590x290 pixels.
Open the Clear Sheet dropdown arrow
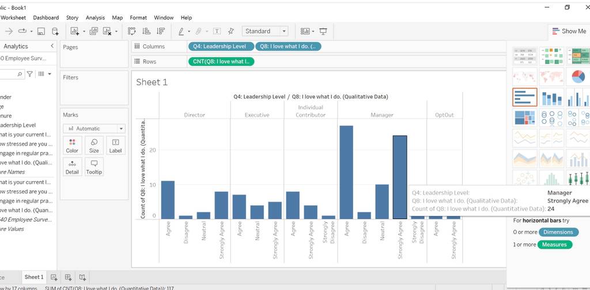[x=116, y=32]
